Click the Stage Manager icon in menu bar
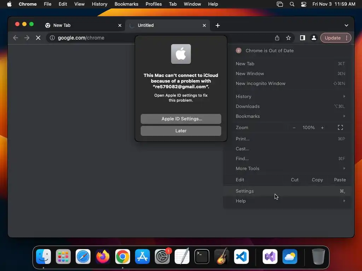Viewport: 362px width, 271px height. [280, 4]
